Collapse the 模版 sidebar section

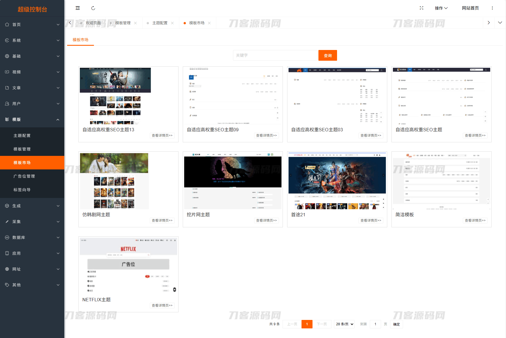32,119
